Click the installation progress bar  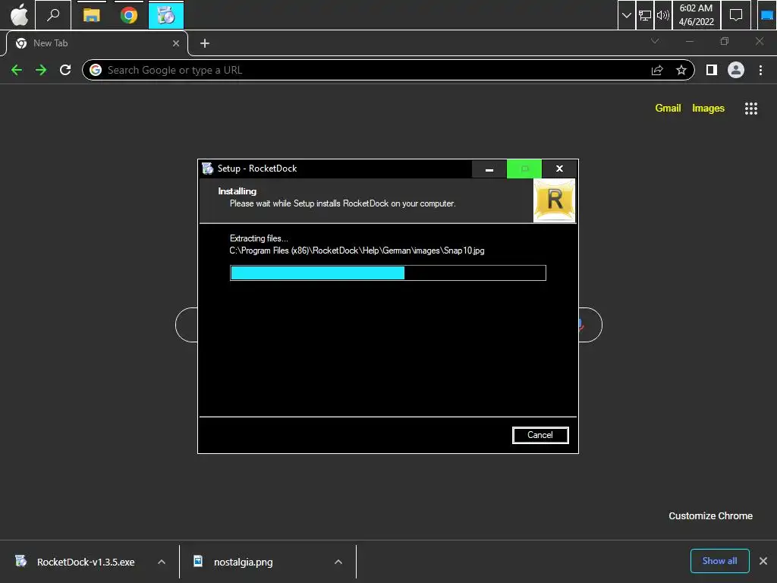click(388, 273)
